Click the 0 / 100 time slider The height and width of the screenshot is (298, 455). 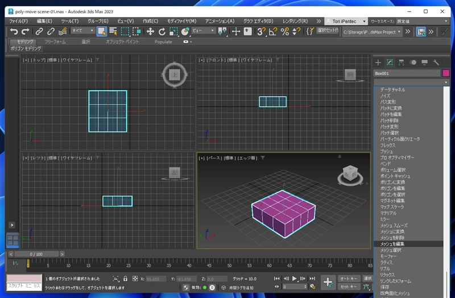(x=36, y=254)
